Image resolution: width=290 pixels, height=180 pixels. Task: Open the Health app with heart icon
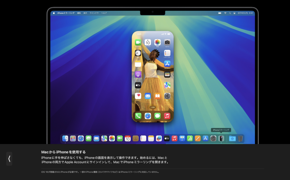point(138,96)
